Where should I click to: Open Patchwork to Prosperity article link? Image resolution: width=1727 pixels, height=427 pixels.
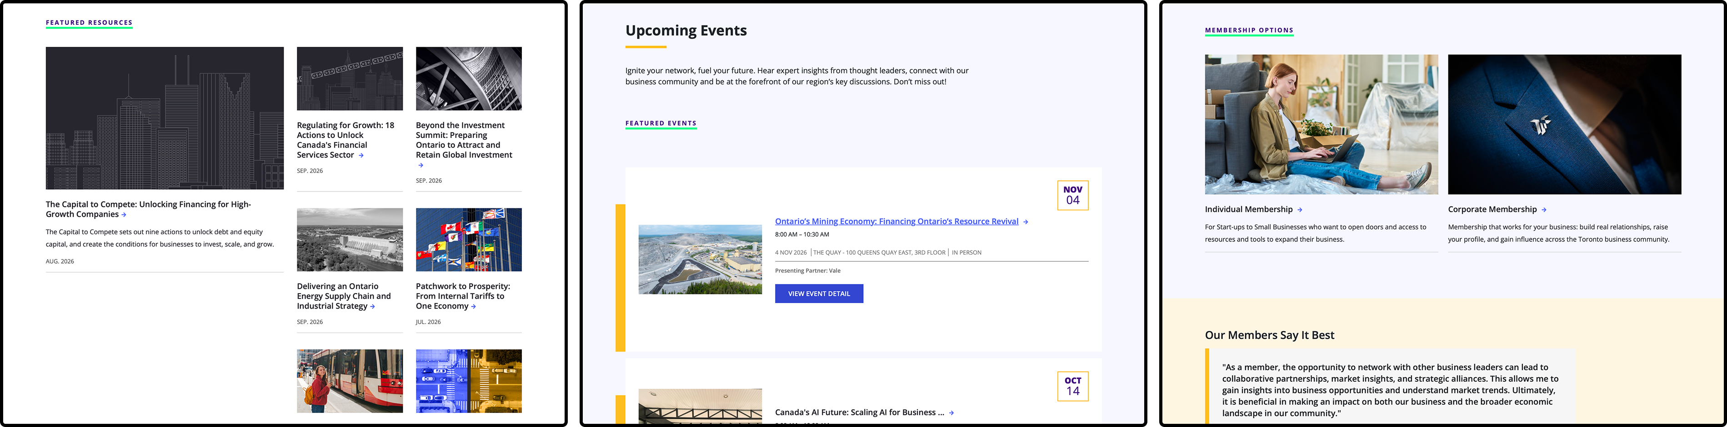(x=463, y=296)
